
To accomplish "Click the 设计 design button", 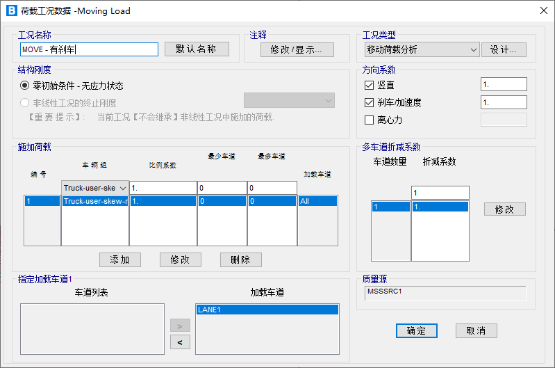I will [504, 49].
